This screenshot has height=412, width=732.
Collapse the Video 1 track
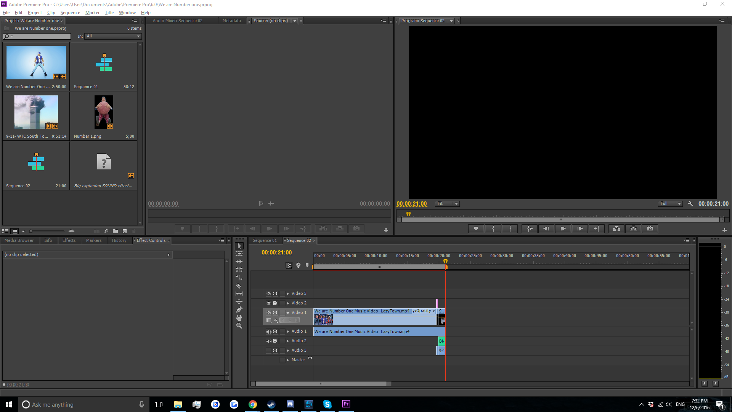(288, 313)
